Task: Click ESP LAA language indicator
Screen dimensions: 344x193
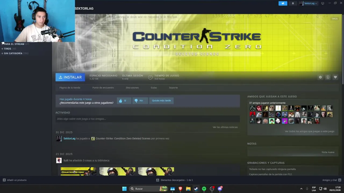Action: click(314, 189)
